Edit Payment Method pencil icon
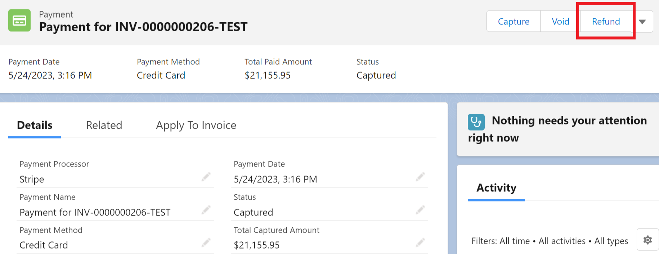The image size is (659, 254). click(x=206, y=243)
